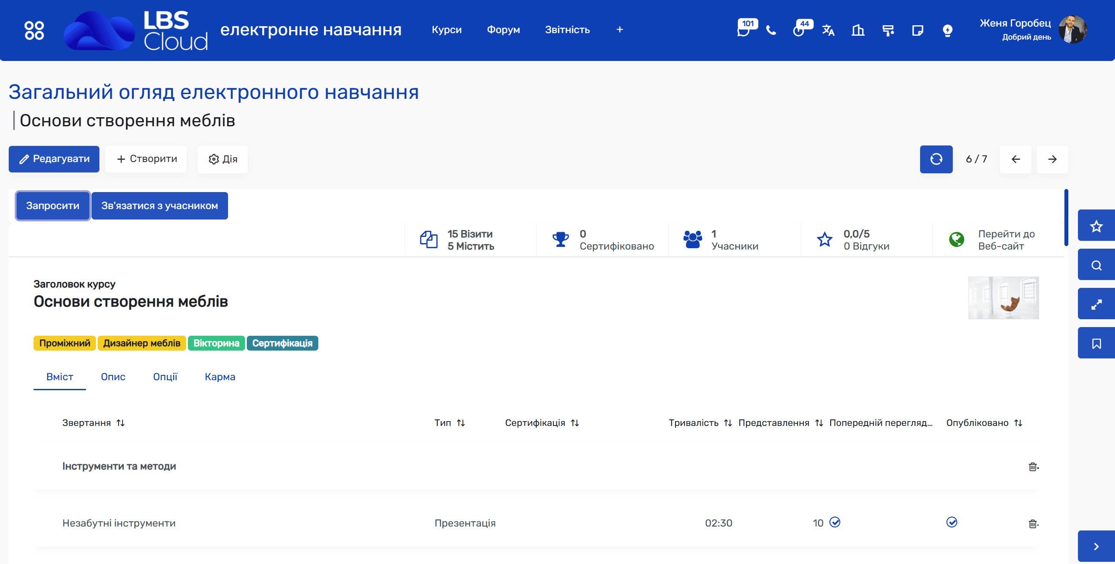Screen dimensions: 1115x564
Task: Click the translate language icon
Action: pos(828,30)
